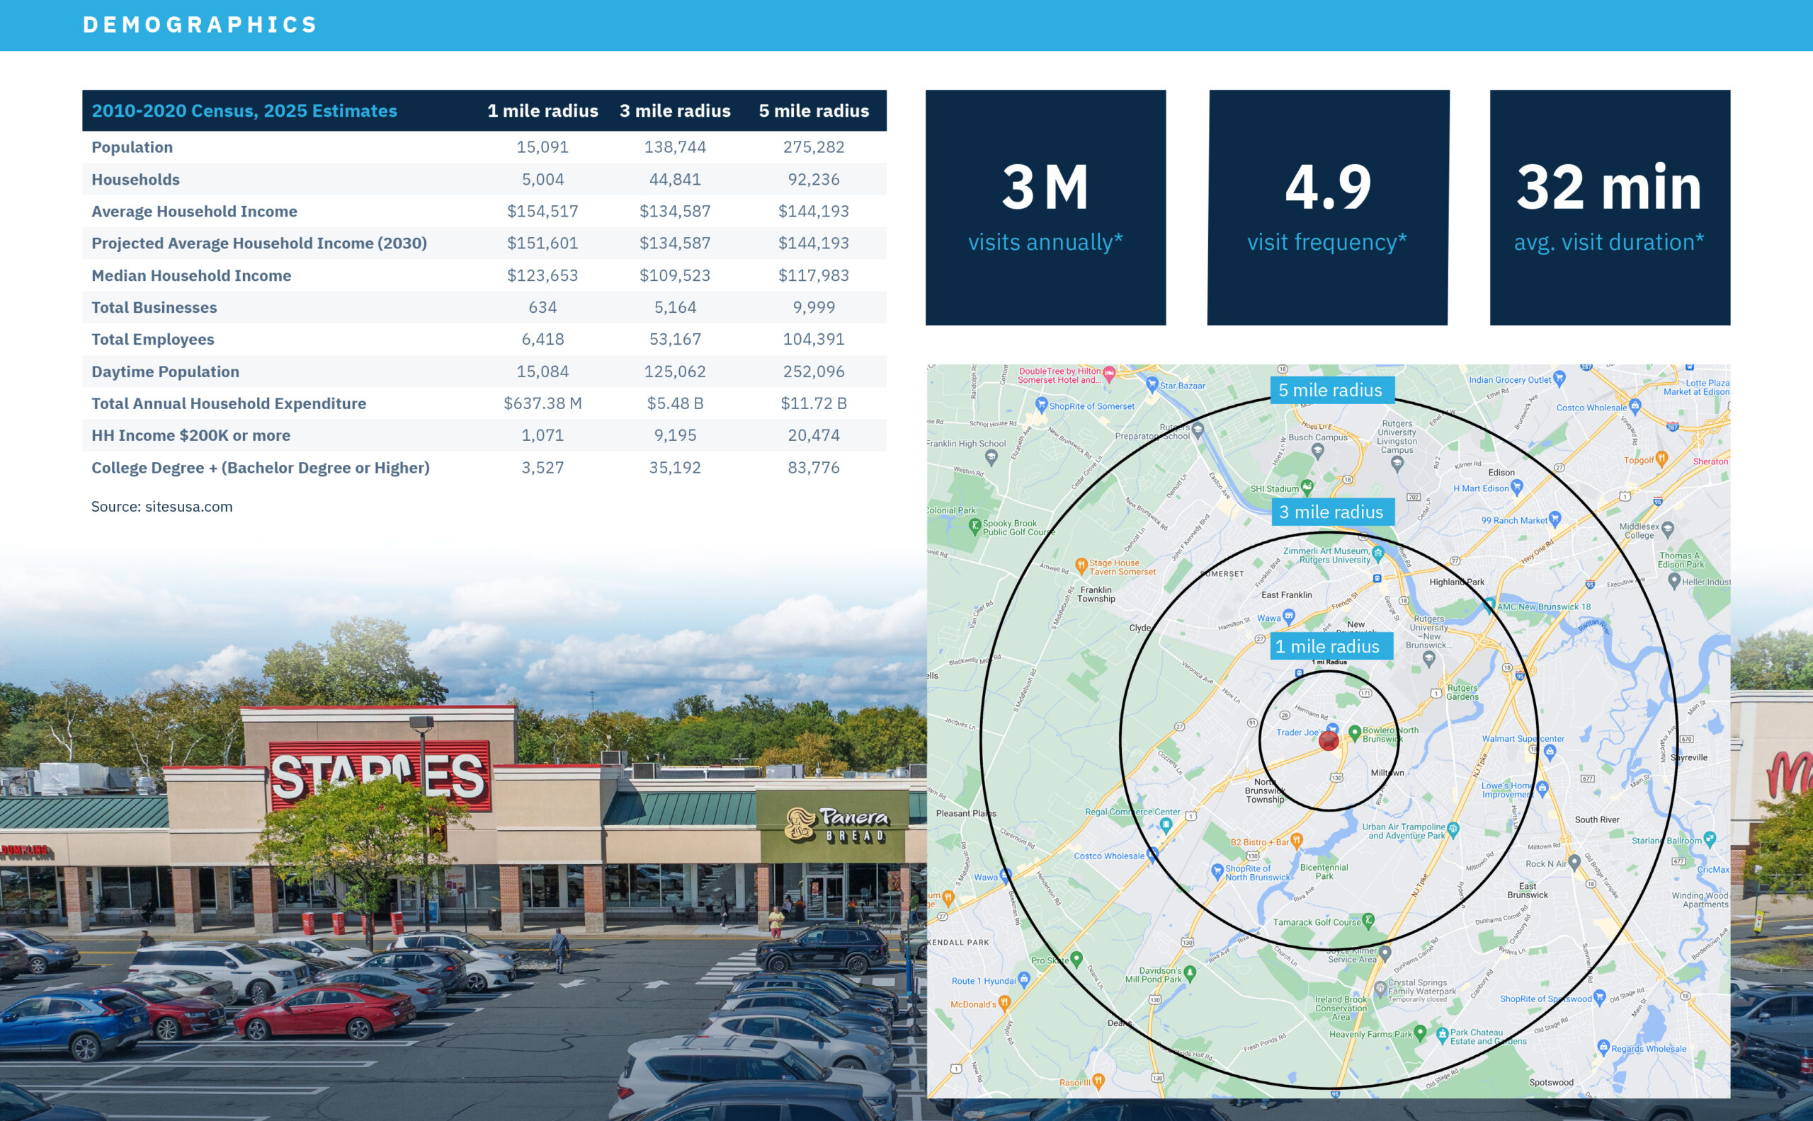Image resolution: width=1813 pixels, height=1121 pixels.
Task: Click the 5 mile radius column header
Action: pos(813,110)
